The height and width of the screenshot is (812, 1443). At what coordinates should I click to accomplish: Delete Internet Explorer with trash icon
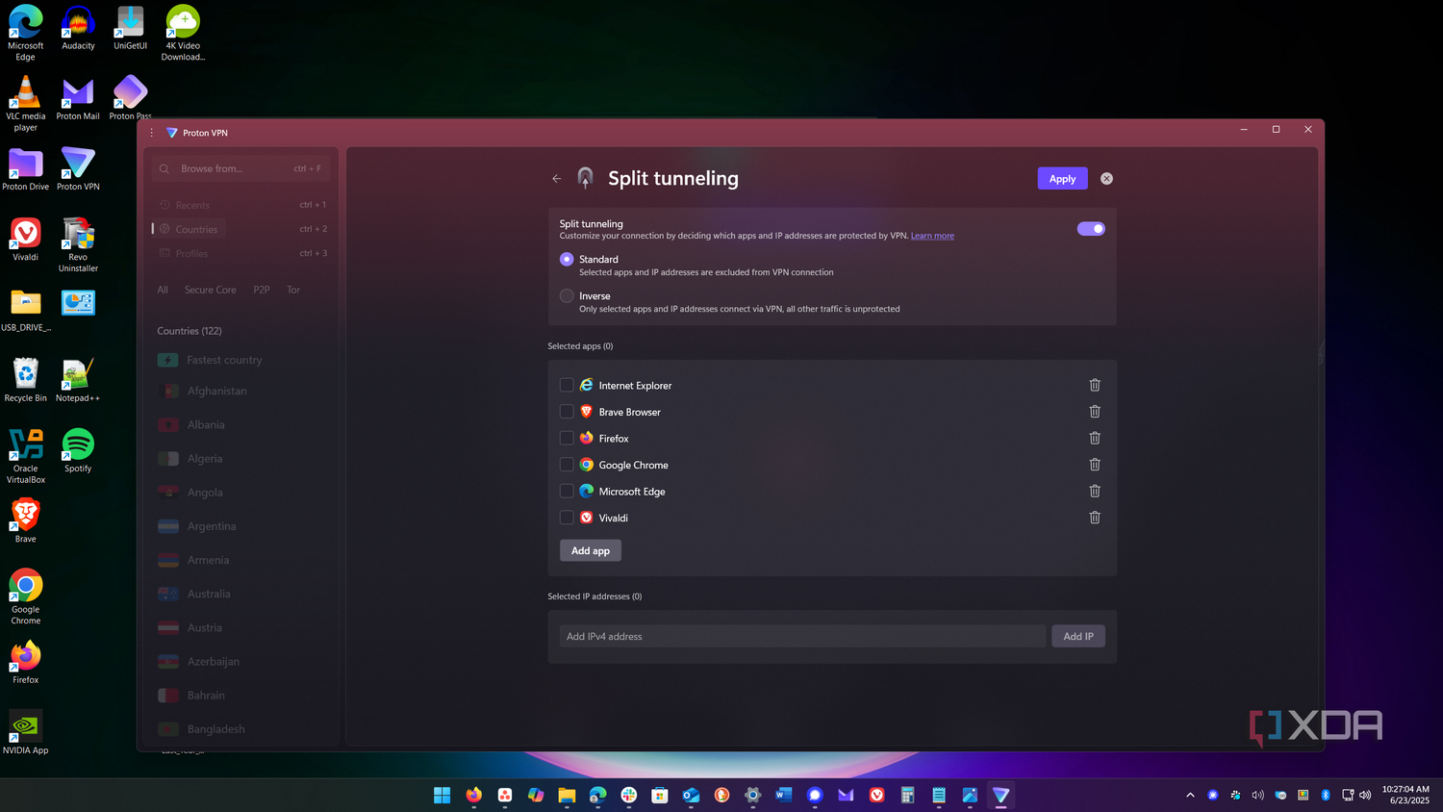click(1095, 385)
